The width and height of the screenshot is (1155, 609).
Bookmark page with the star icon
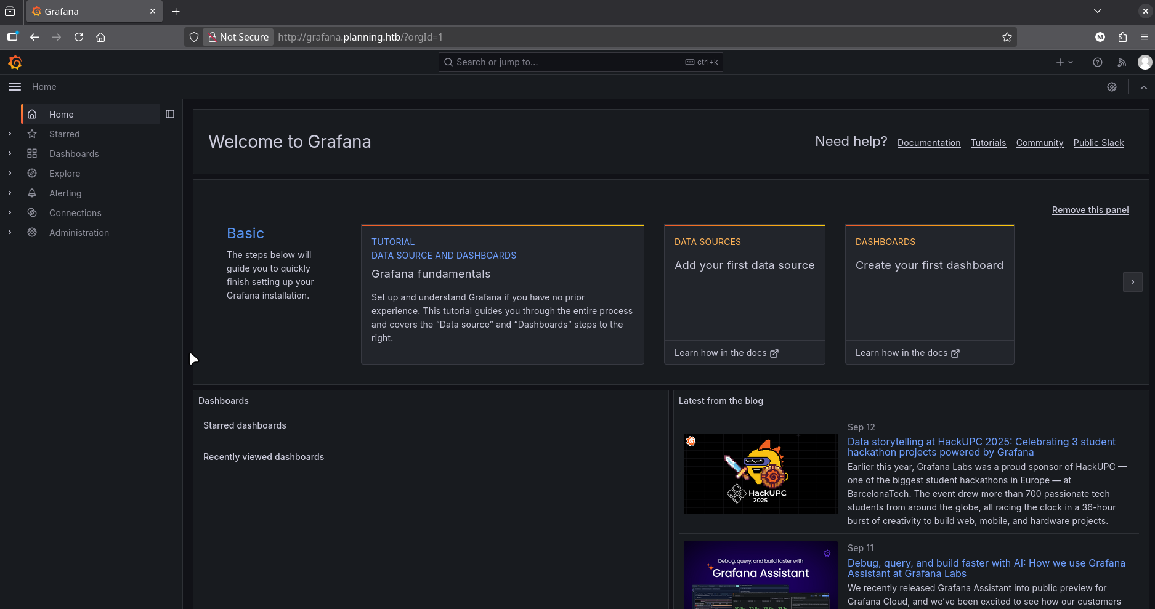(x=1007, y=37)
